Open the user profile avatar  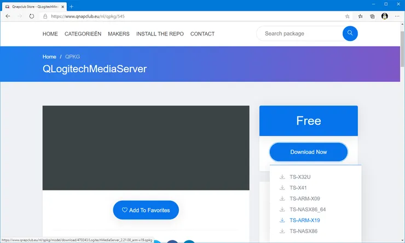385,16
